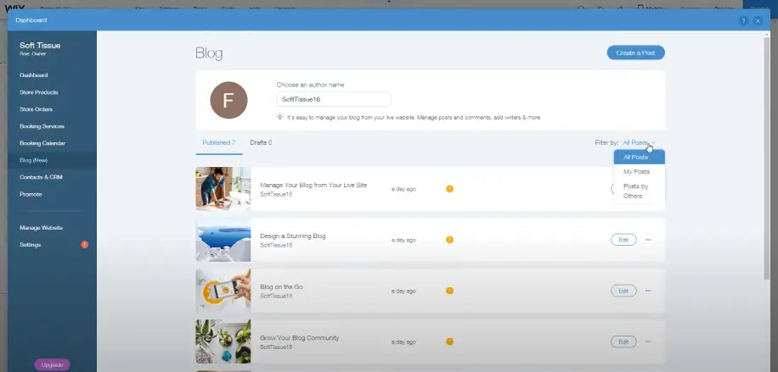Viewport: 778px width, 372px height.
Task: Open thumbnail of Manage Your Blog post
Action: [223, 189]
